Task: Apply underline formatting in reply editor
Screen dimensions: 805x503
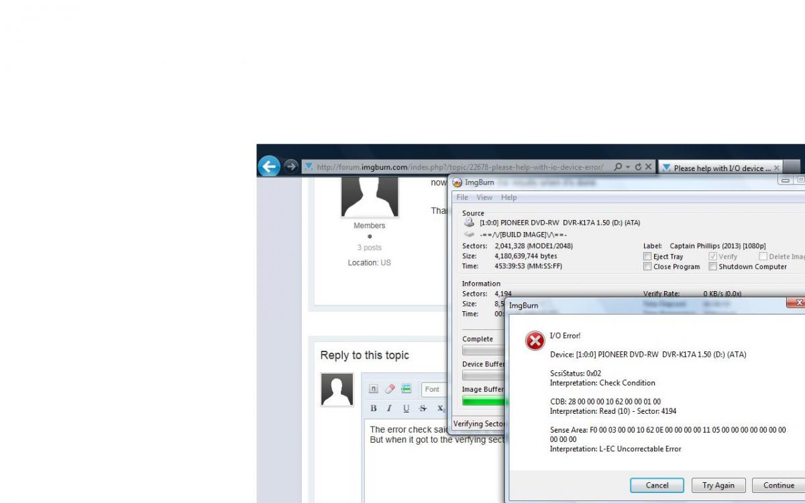Action: pos(406,408)
